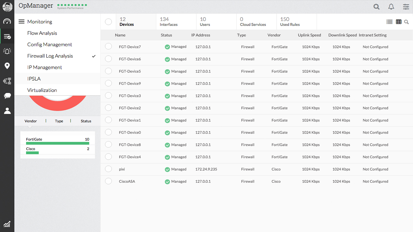The image size is (413, 232).
Task: Select the FGT-Device1 row checkbox
Action: (108, 120)
